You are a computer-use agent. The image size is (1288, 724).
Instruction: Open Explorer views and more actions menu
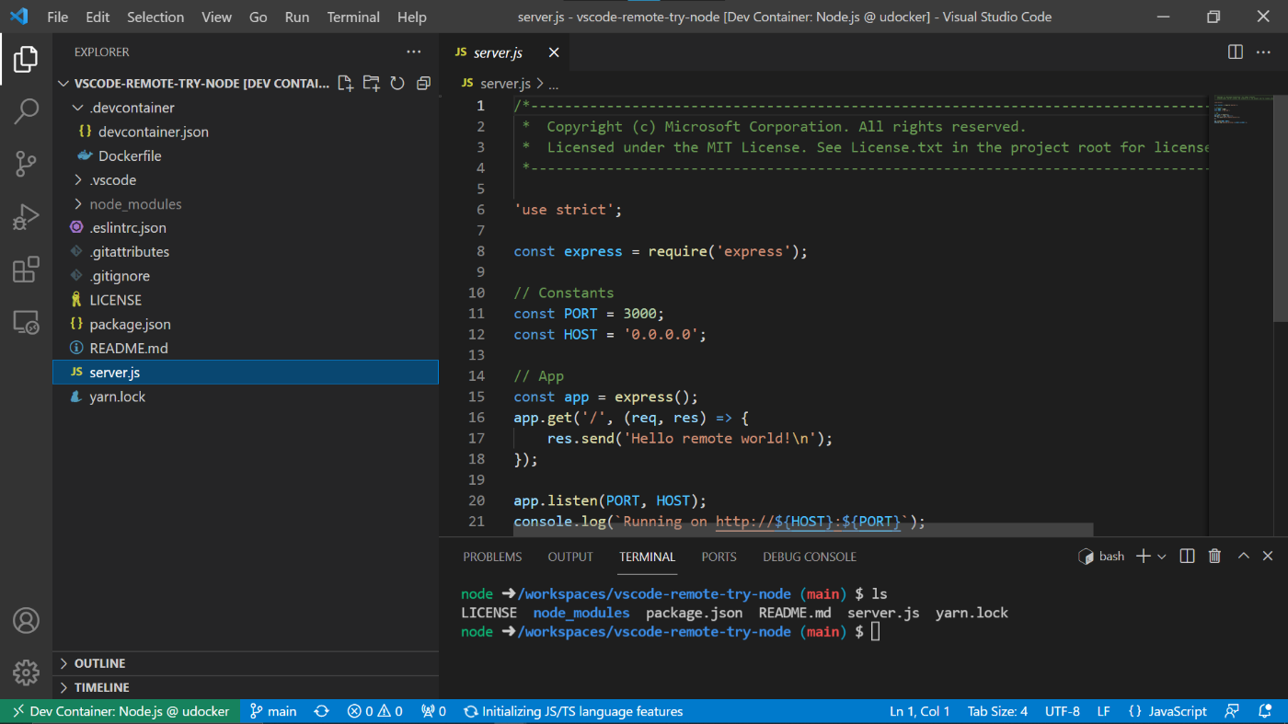[x=413, y=52]
